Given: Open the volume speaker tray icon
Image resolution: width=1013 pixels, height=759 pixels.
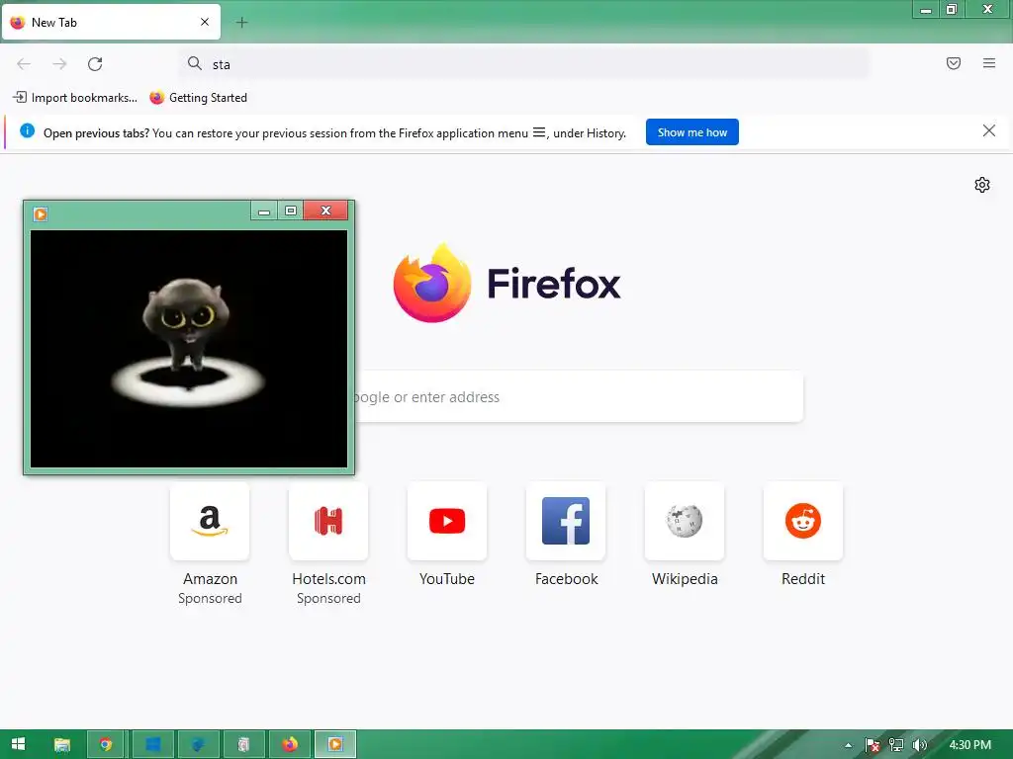Looking at the screenshot, I should pyautogui.click(x=919, y=745).
